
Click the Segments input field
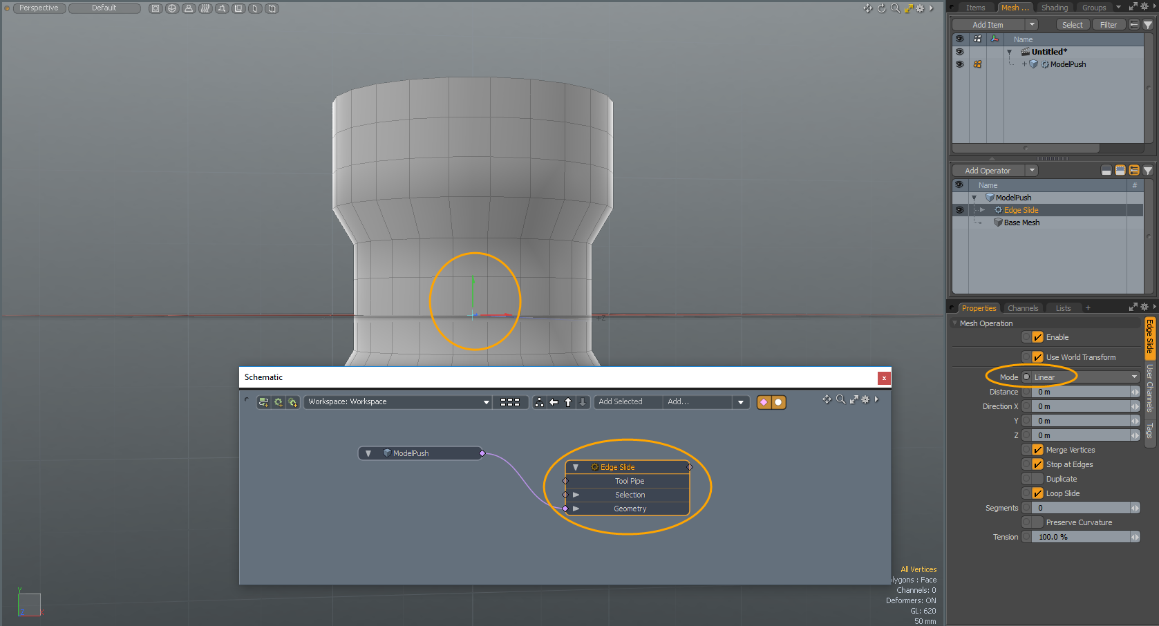pyautogui.click(x=1081, y=508)
